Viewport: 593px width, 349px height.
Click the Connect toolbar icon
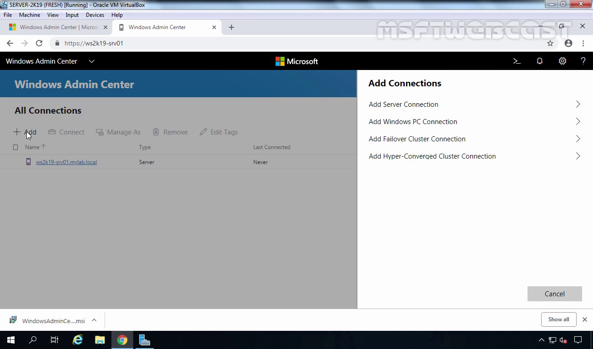tap(52, 132)
